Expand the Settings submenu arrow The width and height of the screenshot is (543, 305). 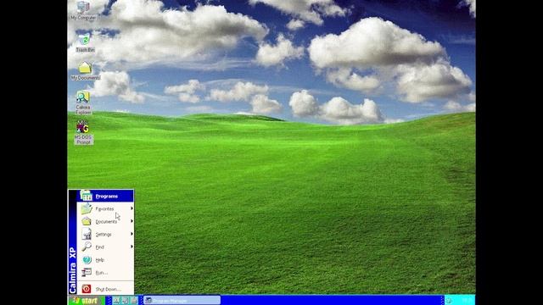tap(132, 234)
